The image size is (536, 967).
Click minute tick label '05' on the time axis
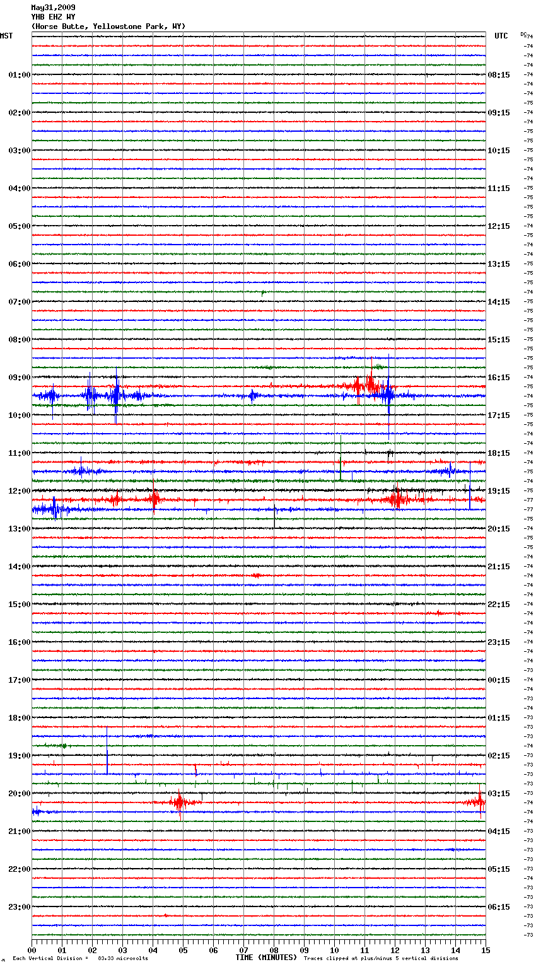(183, 951)
